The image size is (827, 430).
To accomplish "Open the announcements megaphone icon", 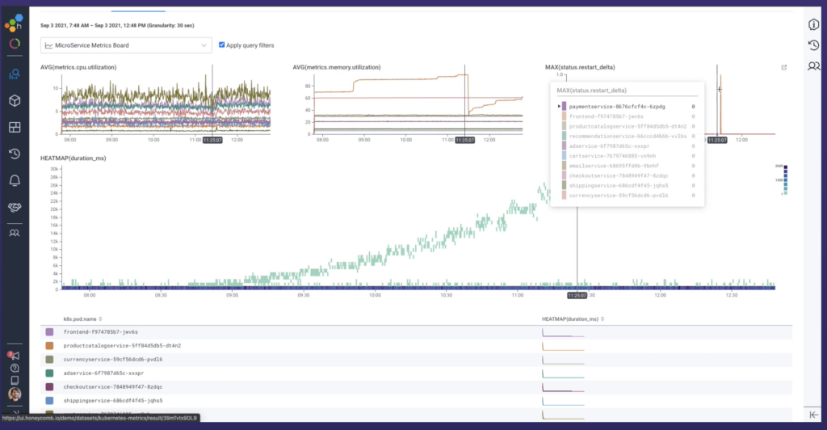I will pos(14,355).
